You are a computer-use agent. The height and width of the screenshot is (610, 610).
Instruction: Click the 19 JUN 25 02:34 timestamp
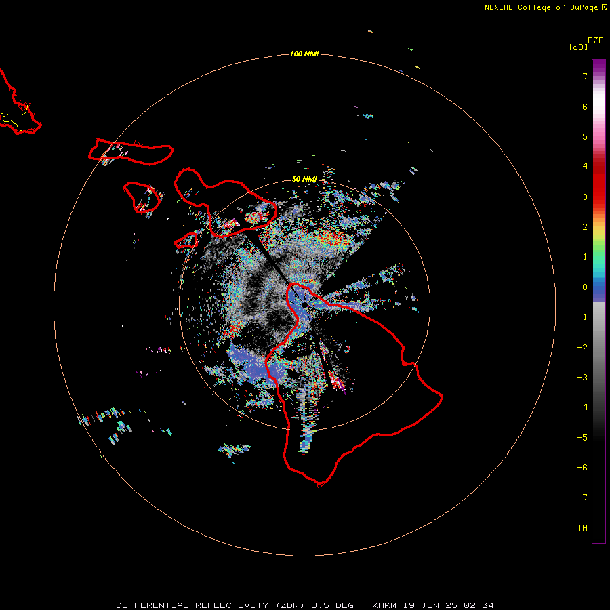tap(449, 605)
